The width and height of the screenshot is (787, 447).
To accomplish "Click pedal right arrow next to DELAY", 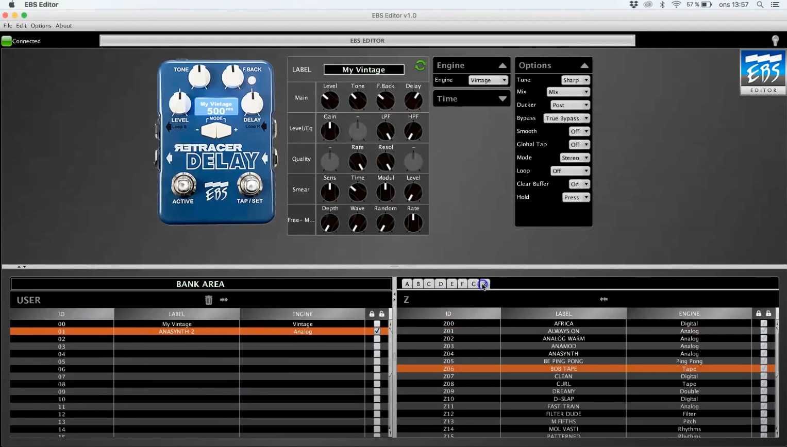I will coord(265,159).
